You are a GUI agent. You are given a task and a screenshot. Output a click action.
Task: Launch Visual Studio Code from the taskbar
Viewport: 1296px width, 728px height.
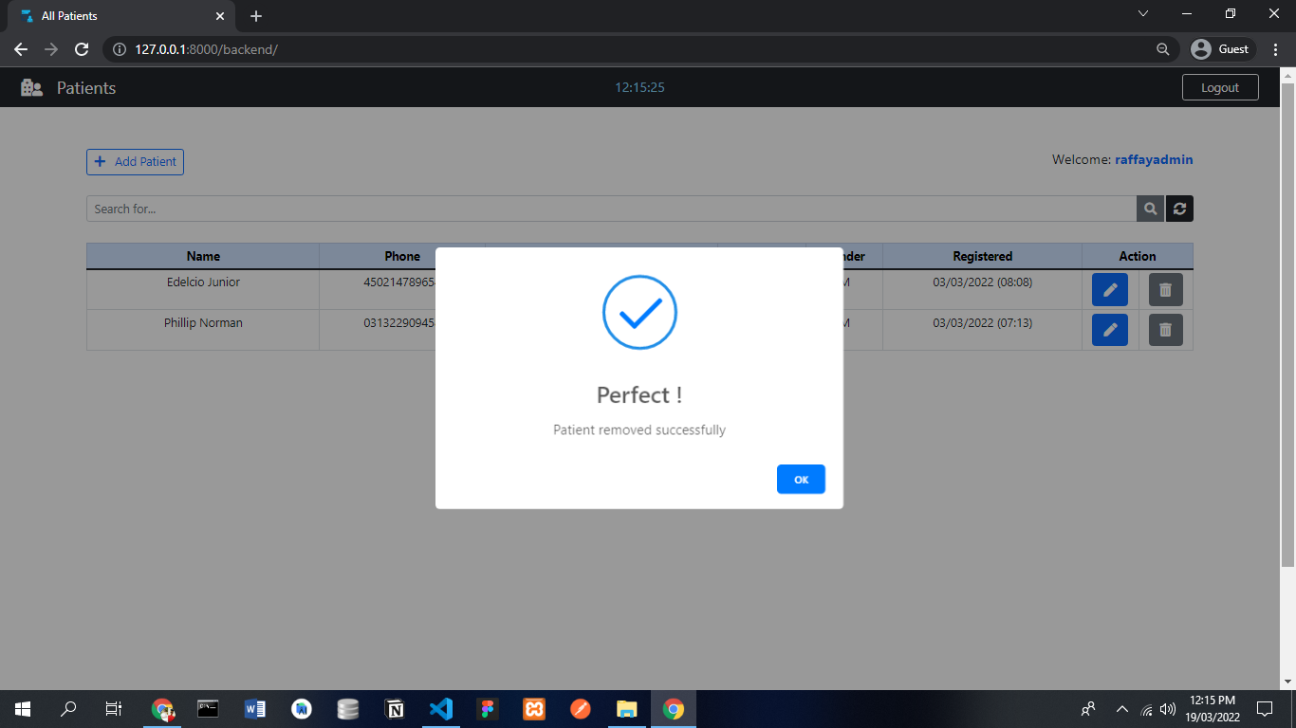[440, 708]
